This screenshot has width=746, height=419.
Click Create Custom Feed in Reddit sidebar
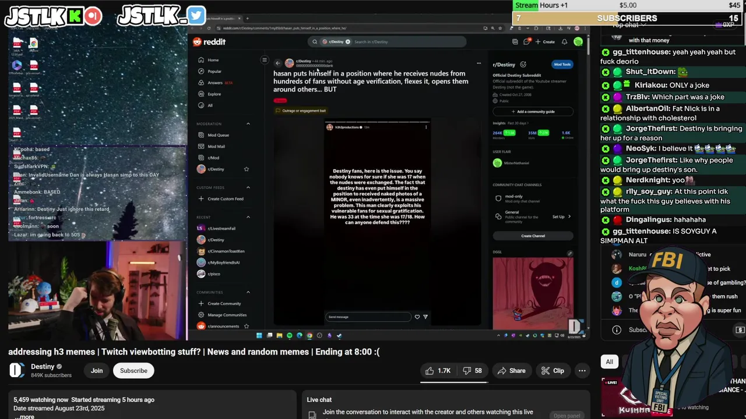pos(221,199)
